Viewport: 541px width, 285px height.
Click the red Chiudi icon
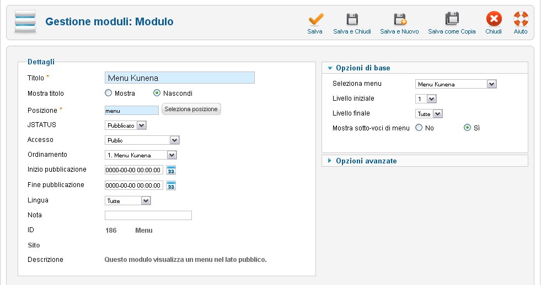[493, 20]
